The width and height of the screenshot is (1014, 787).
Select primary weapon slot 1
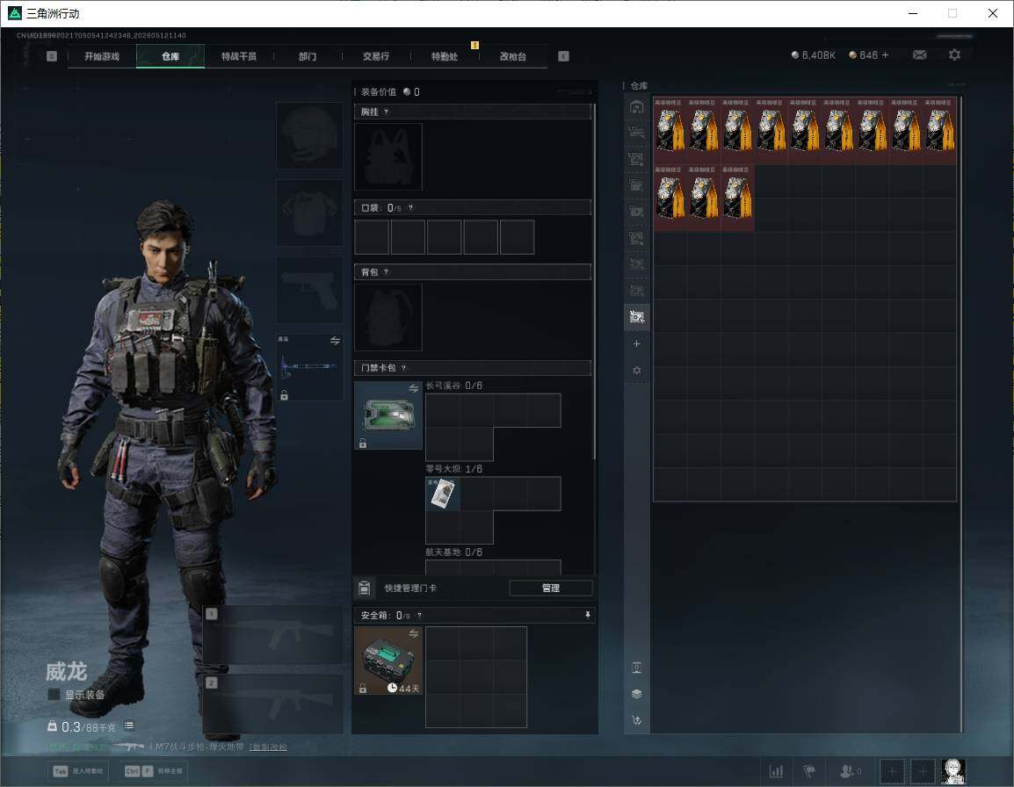click(x=273, y=634)
